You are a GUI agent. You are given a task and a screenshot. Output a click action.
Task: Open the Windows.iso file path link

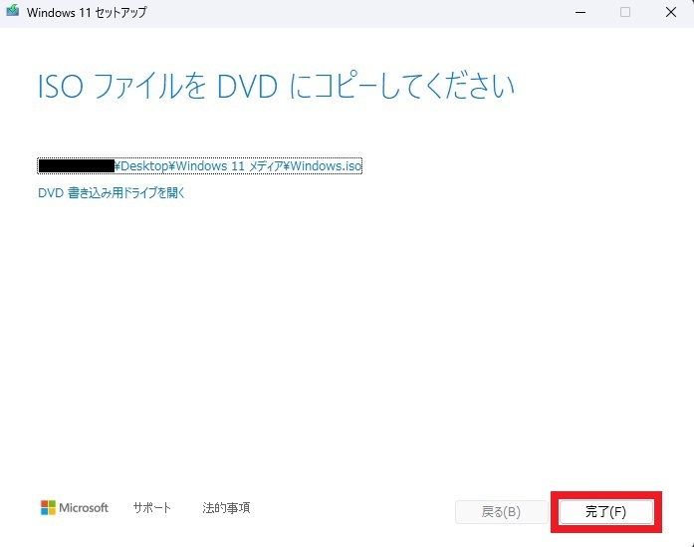pos(199,166)
